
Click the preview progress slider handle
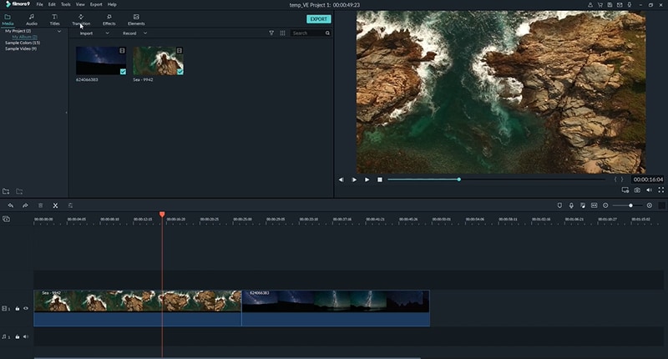pos(458,179)
